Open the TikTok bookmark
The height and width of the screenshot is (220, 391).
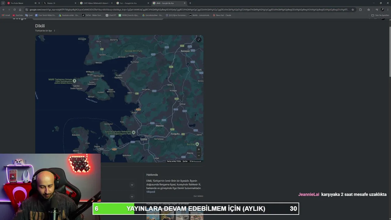tap(93, 15)
